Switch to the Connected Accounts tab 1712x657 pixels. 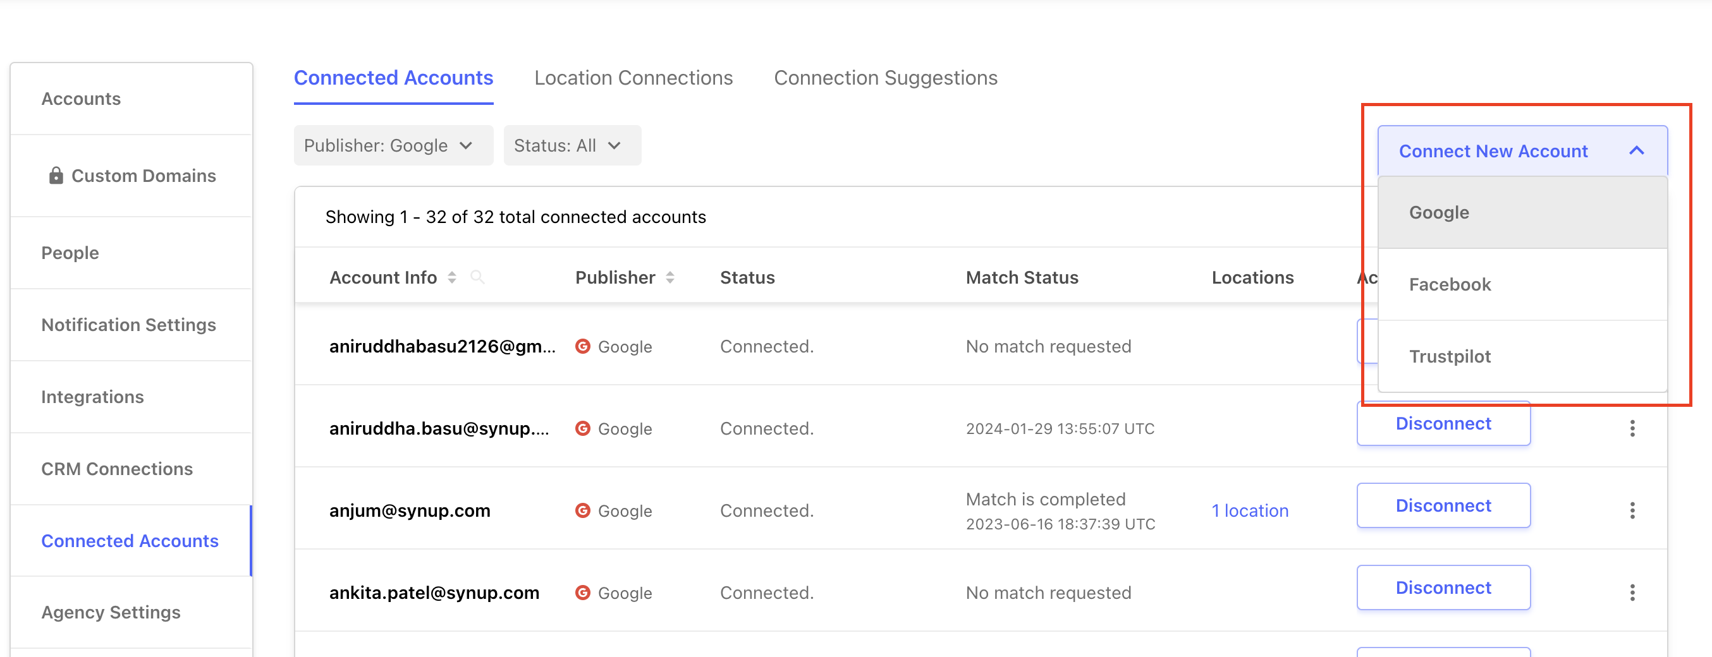click(x=393, y=78)
